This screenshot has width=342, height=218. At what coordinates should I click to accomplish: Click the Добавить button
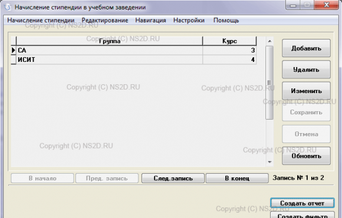pyautogui.click(x=306, y=48)
